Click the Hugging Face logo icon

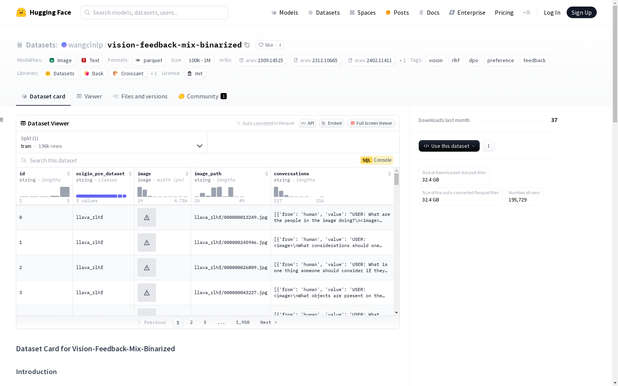tap(21, 12)
